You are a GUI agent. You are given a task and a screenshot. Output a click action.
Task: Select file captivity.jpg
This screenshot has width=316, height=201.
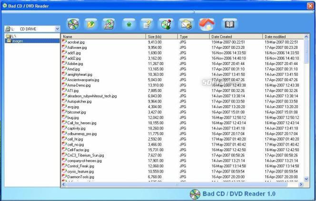coord(76,128)
